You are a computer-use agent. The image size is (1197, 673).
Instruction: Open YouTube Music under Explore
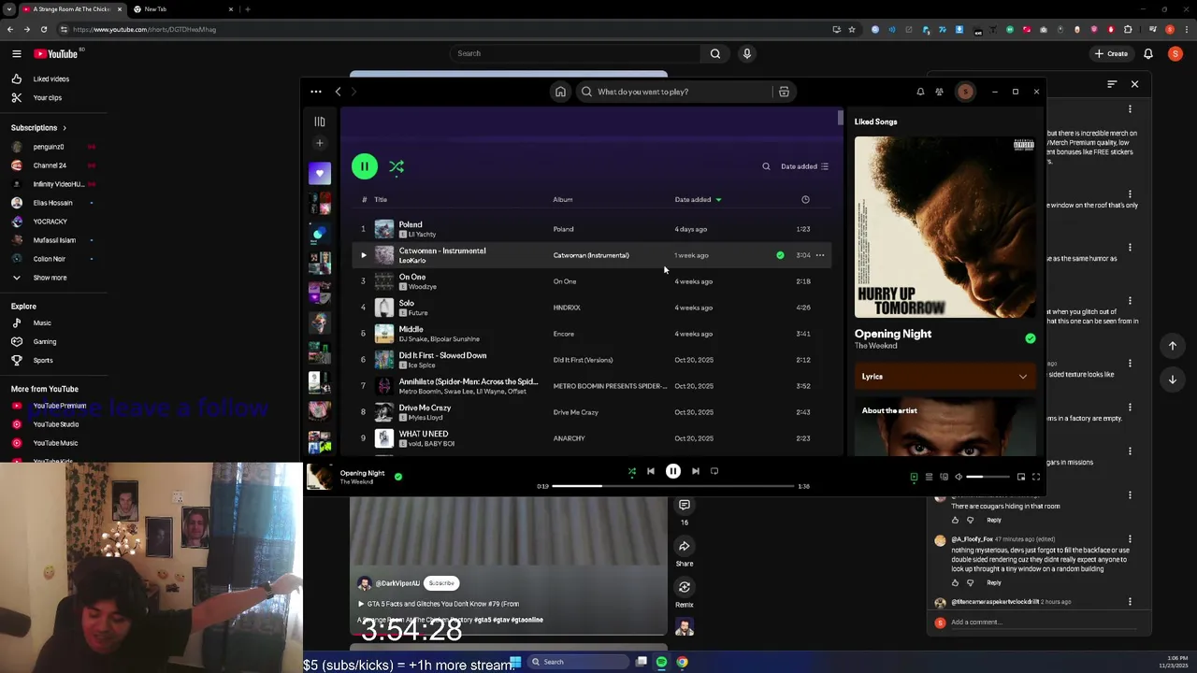pyautogui.click(x=42, y=322)
